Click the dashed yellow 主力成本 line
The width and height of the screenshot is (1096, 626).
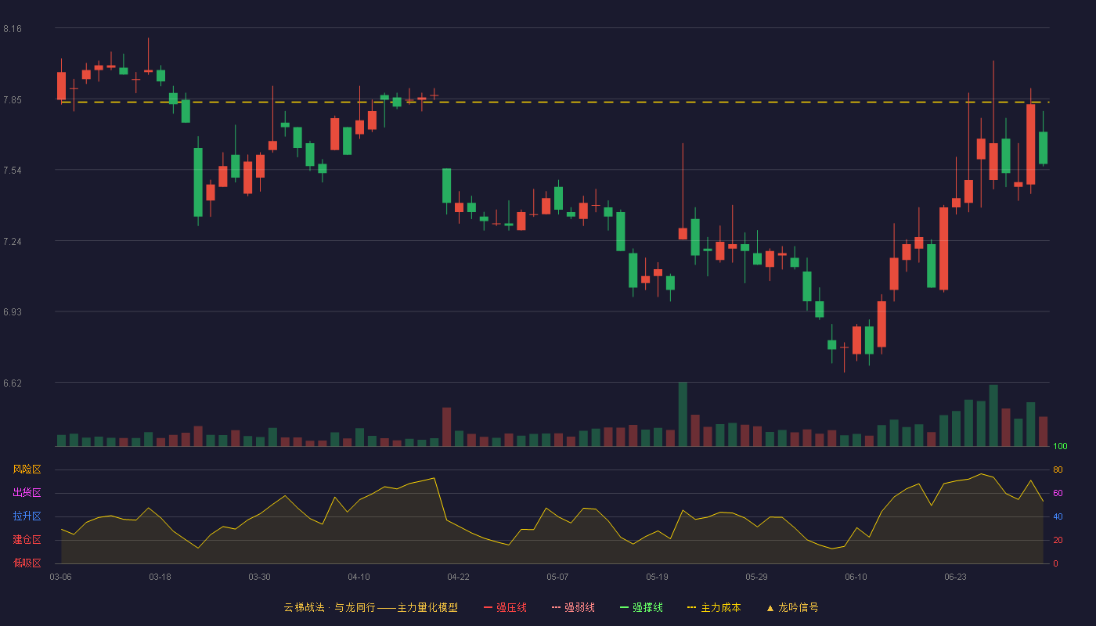(x=554, y=102)
